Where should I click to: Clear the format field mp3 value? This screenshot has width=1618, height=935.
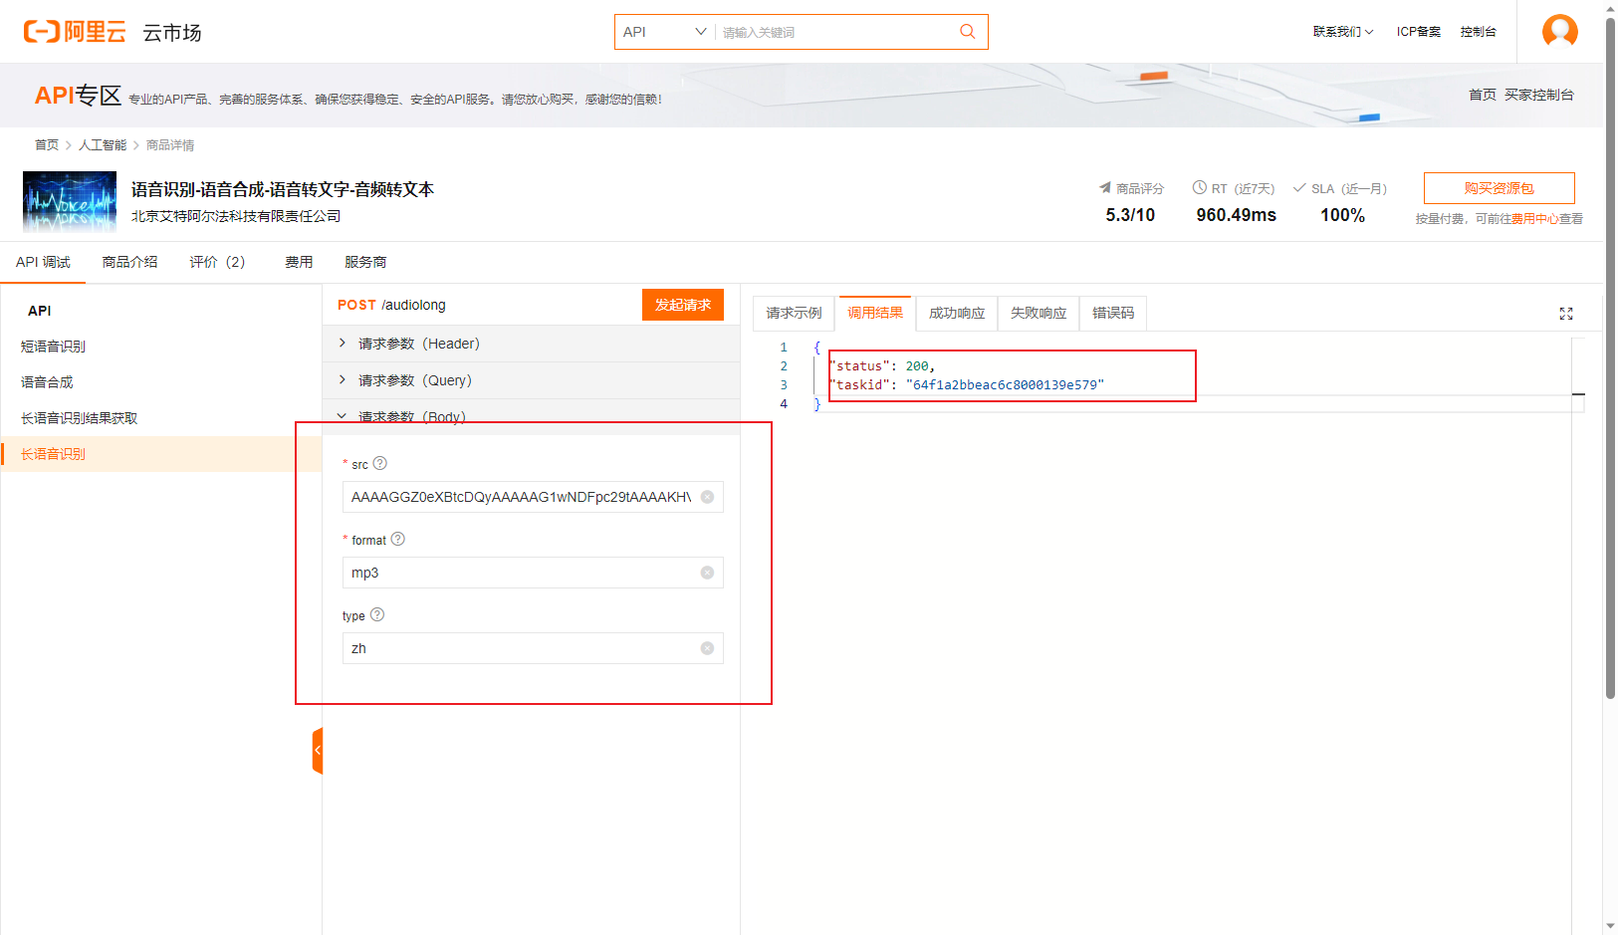(707, 573)
